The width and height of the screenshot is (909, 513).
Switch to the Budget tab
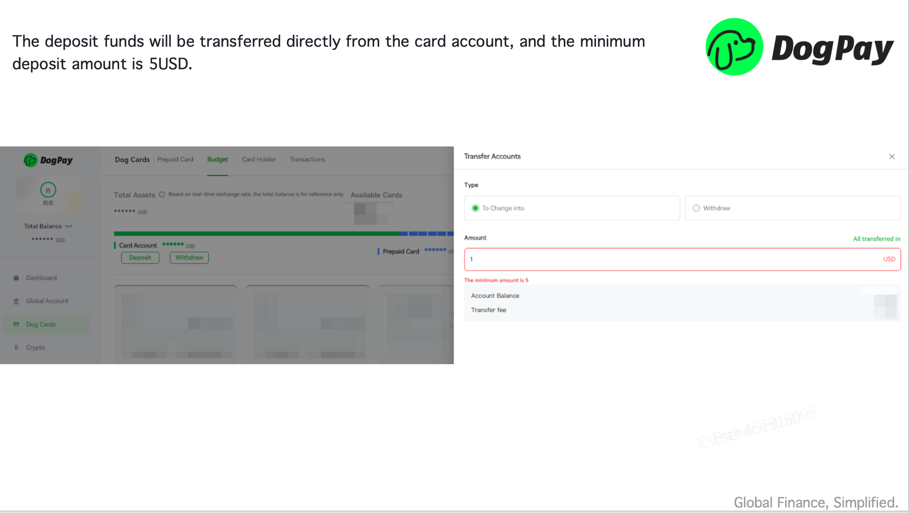coord(217,159)
